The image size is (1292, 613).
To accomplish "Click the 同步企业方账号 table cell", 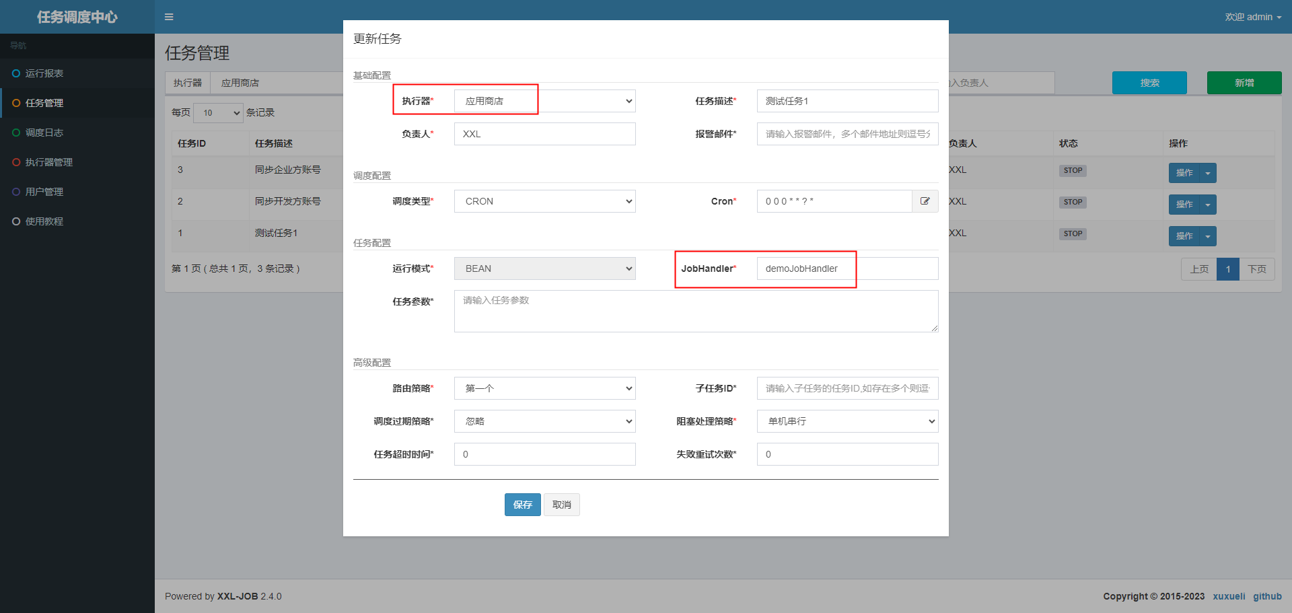I will [x=288, y=170].
